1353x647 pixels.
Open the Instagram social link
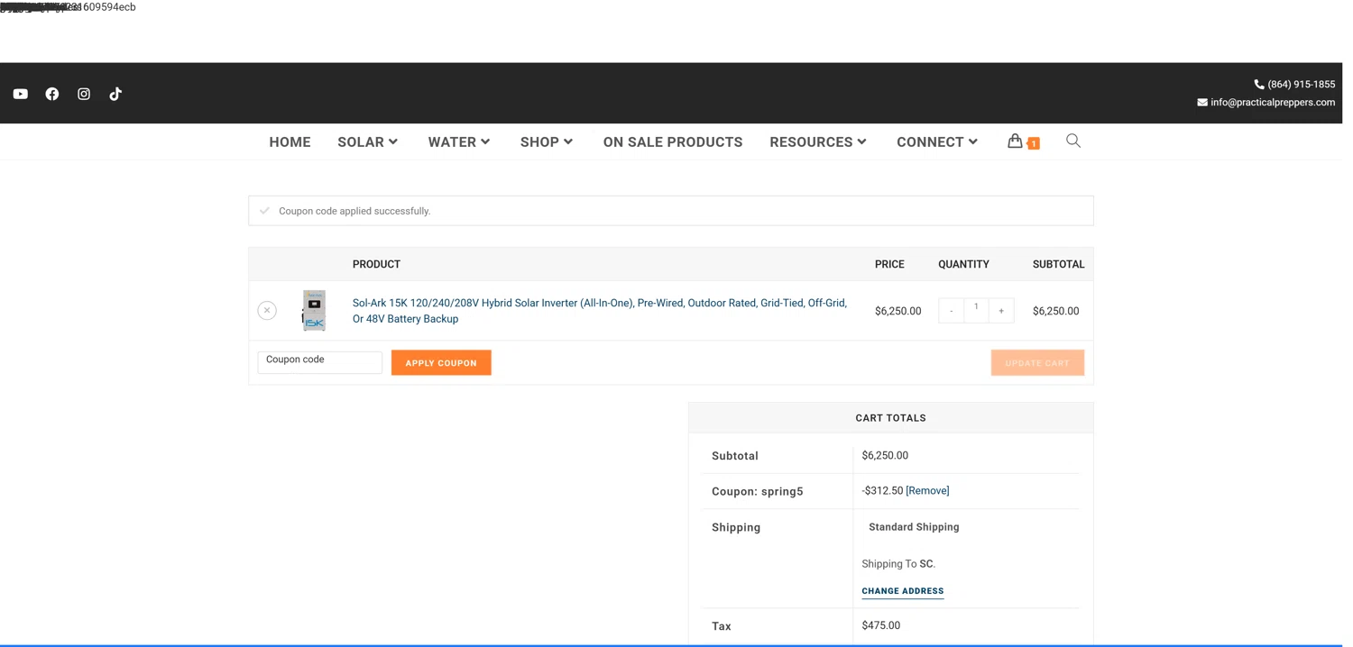tap(84, 94)
